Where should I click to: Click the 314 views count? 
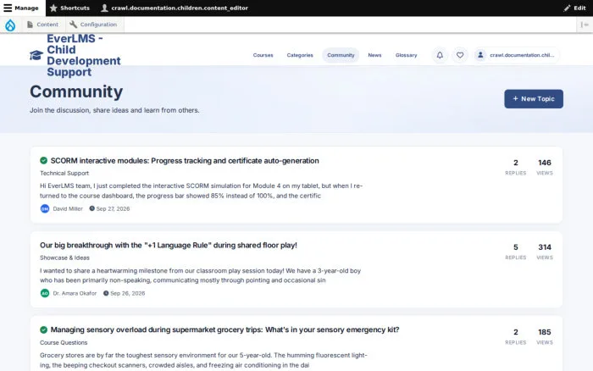tap(545, 247)
